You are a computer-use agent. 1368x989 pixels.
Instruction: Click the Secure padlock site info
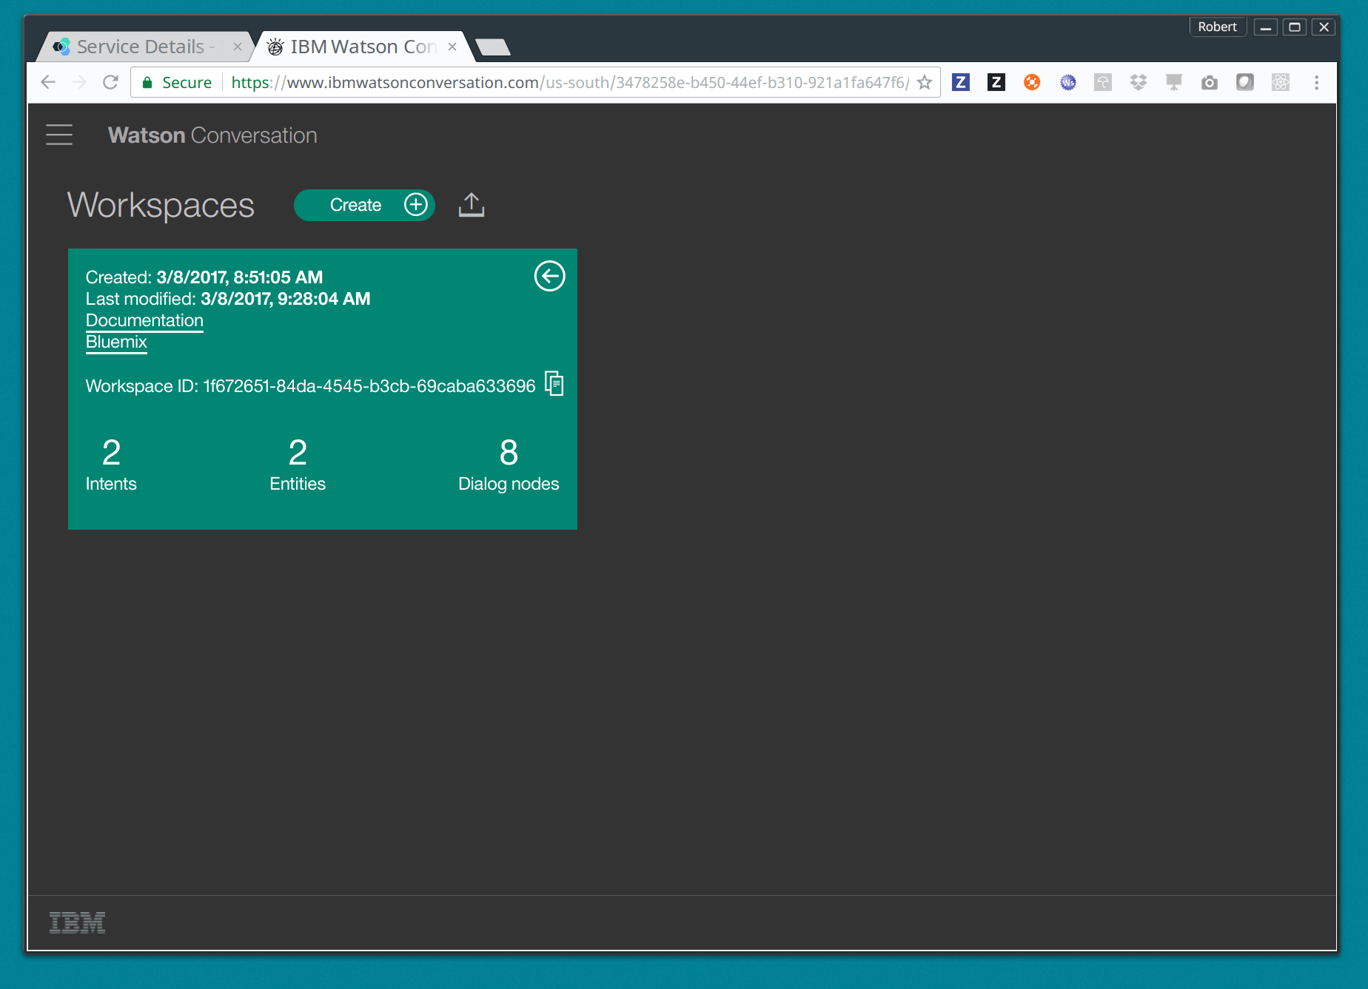coord(177,82)
